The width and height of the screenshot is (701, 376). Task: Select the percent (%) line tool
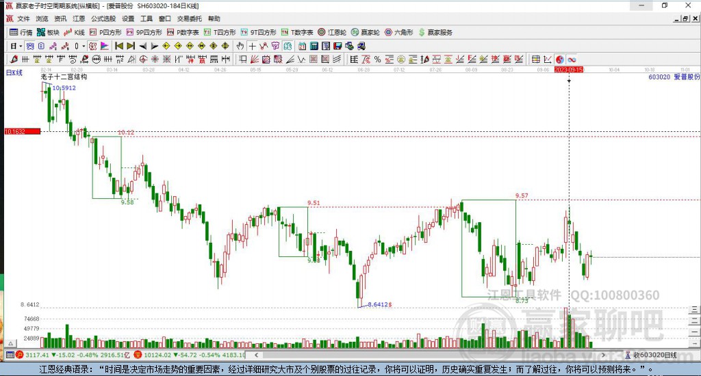377,59
